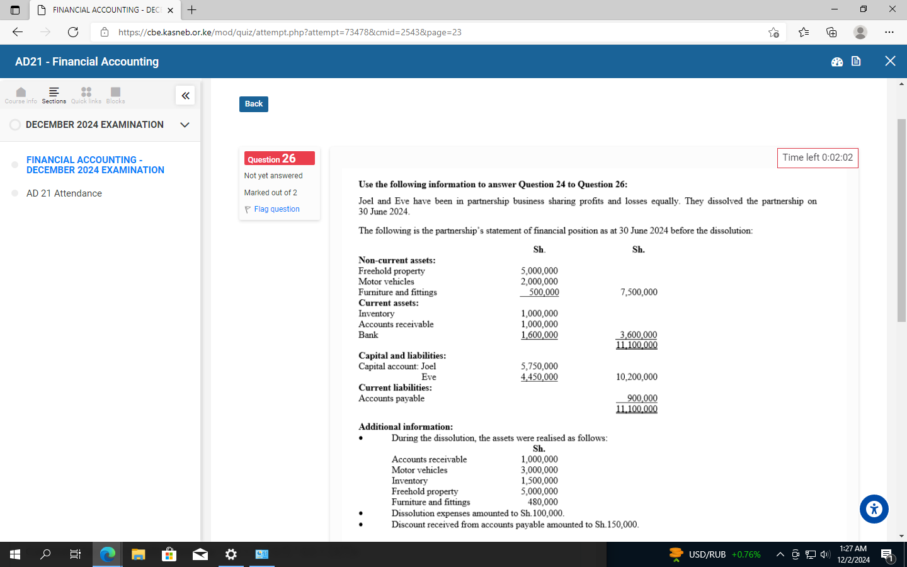The image size is (907, 567).
Task: Open browser Collections icon
Action: pos(831,32)
